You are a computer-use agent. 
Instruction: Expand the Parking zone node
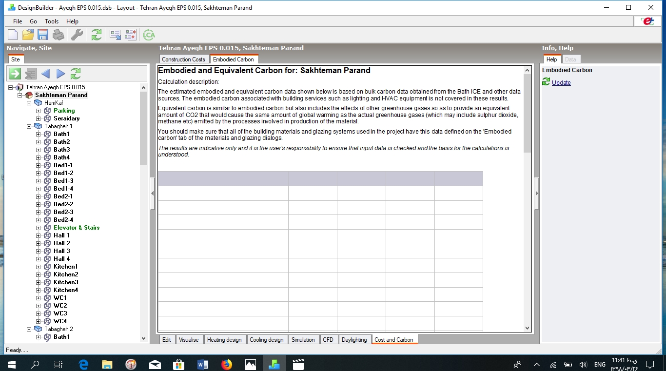39,111
